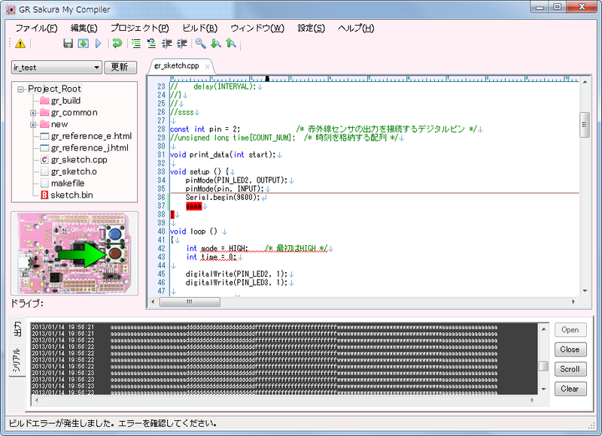Run build with the blue play arrow
This screenshot has width=602, height=436.
coord(99,44)
